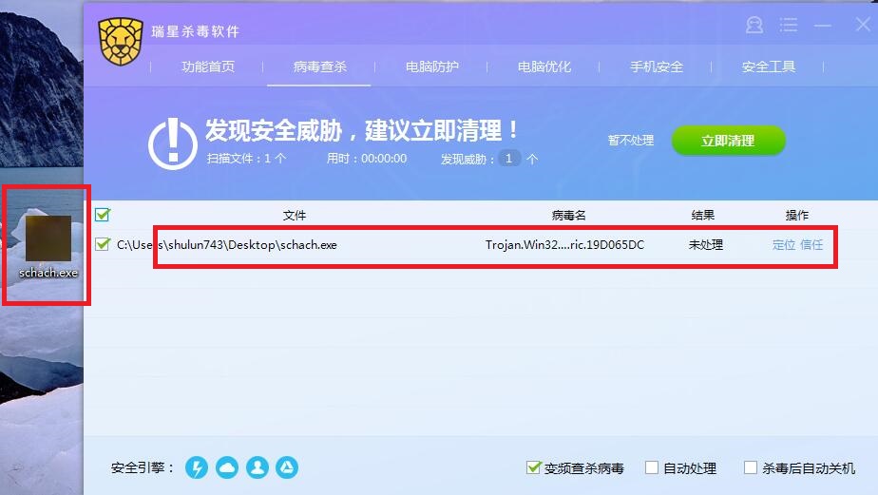Image resolution: width=878 pixels, height=495 pixels.
Task: Click the triangle security engine icon
Action: coord(287,467)
